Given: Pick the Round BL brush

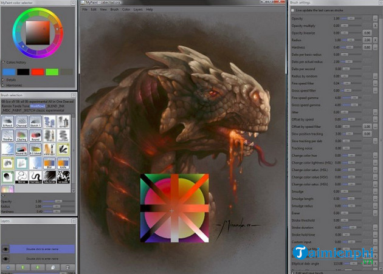Looking at the screenshot, I should pos(21,149).
